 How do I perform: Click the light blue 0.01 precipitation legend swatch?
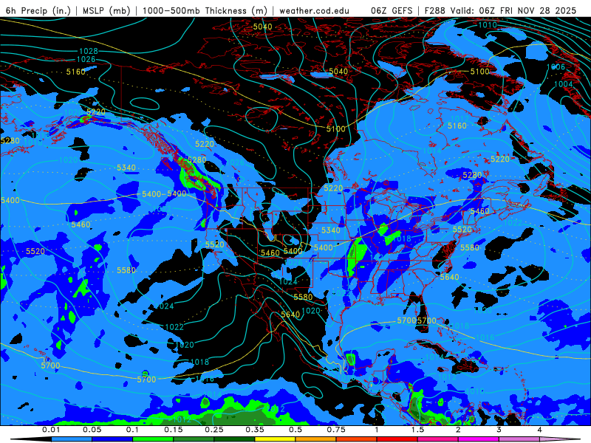[71, 439]
